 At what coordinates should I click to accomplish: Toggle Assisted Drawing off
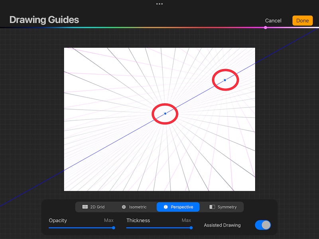(262, 225)
